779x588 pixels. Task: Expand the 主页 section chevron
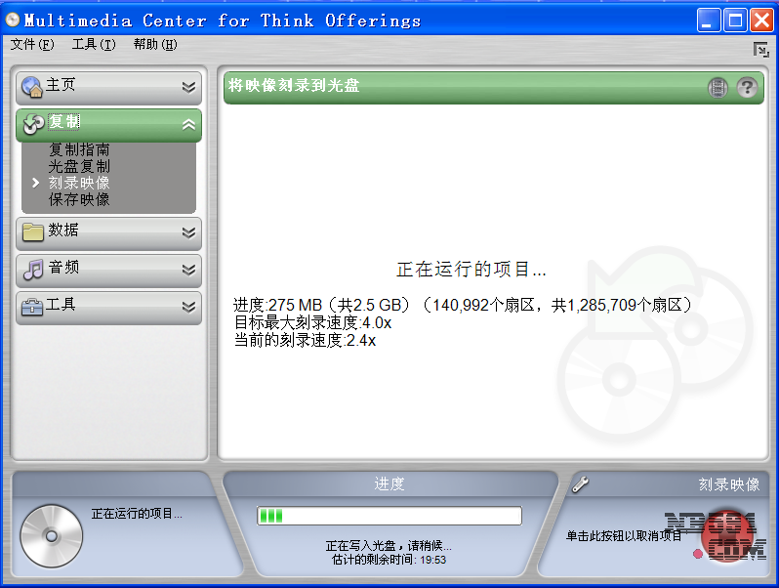click(x=188, y=87)
